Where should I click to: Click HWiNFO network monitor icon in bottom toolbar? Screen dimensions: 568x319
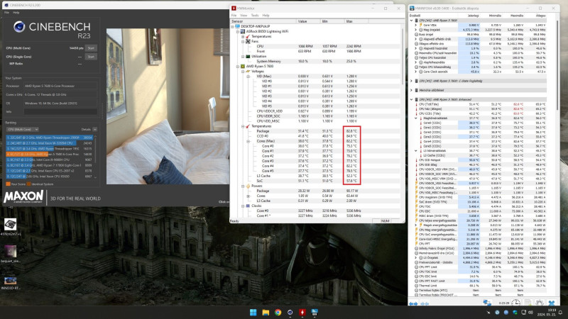pos(487,303)
